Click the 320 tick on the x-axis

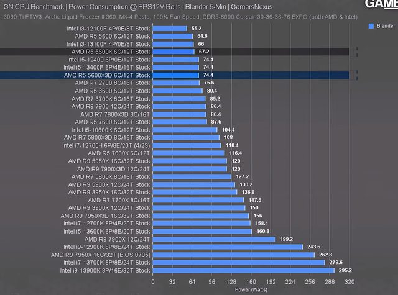coord(348,283)
